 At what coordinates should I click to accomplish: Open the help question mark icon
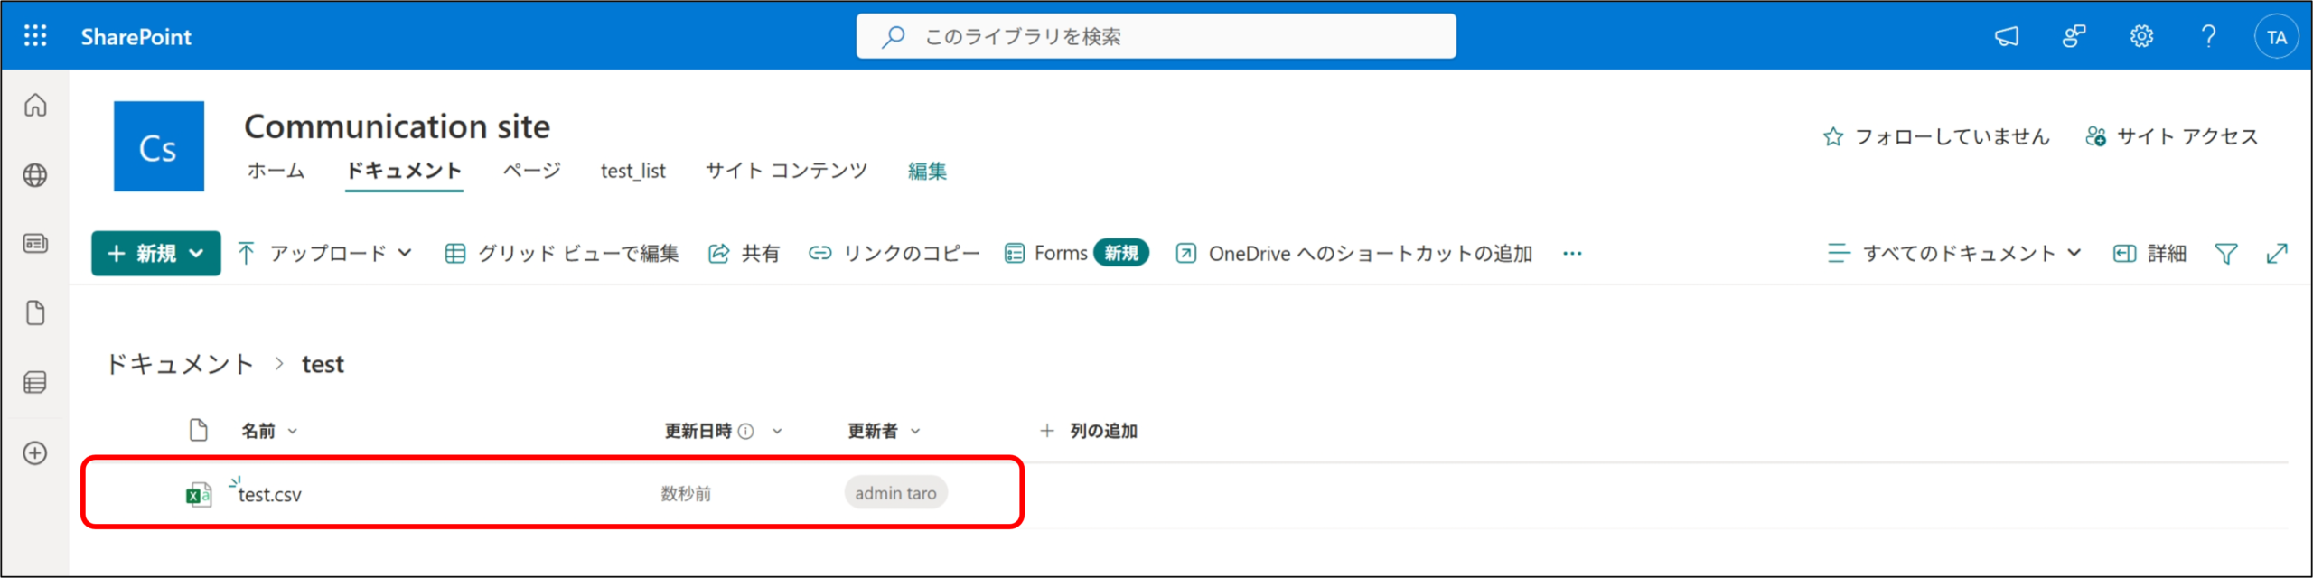(x=2208, y=36)
